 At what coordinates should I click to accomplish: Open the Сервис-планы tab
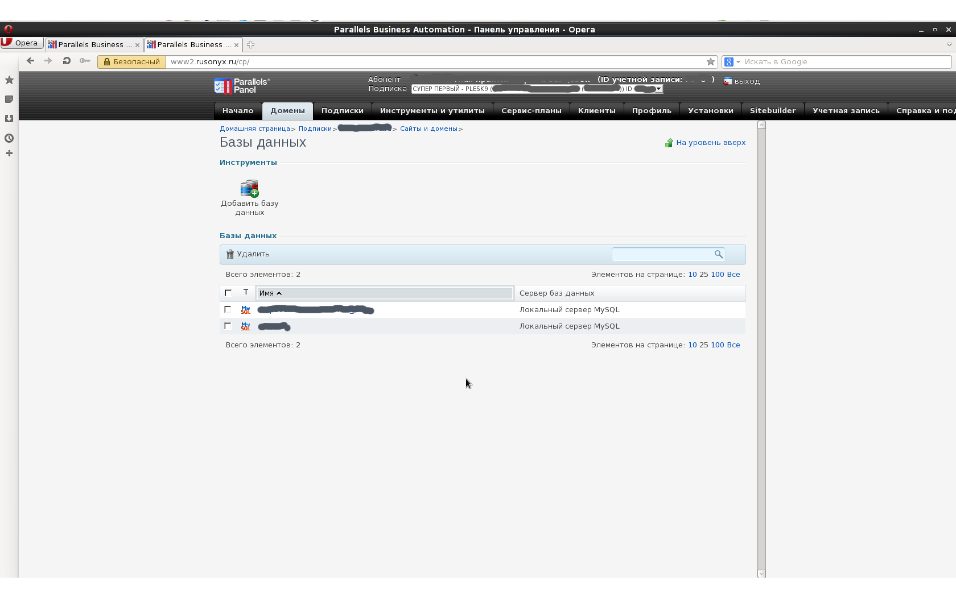[531, 111]
